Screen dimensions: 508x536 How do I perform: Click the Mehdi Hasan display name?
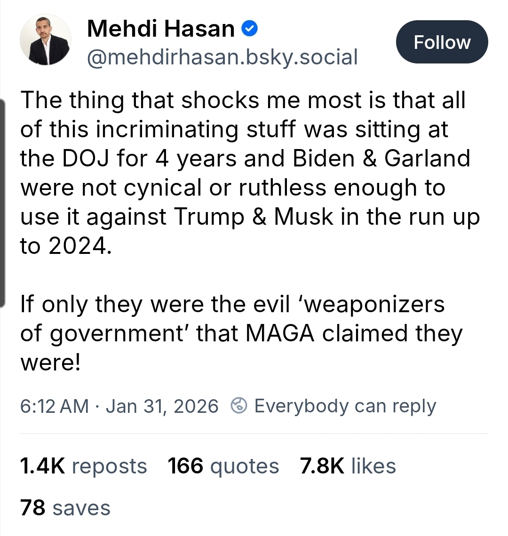[x=161, y=29]
